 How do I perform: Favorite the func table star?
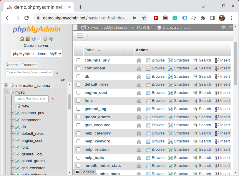[139, 101]
